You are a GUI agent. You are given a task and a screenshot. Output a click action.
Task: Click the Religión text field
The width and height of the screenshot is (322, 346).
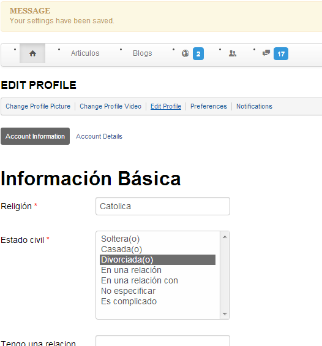pos(163,206)
